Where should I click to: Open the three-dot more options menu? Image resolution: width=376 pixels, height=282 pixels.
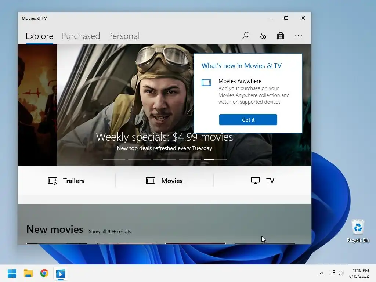[x=299, y=36]
